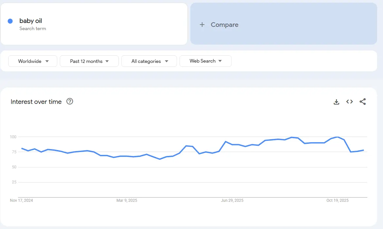Click the chevron on the Worldwide selector
This screenshot has width=383, height=229.
pos(47,61)
